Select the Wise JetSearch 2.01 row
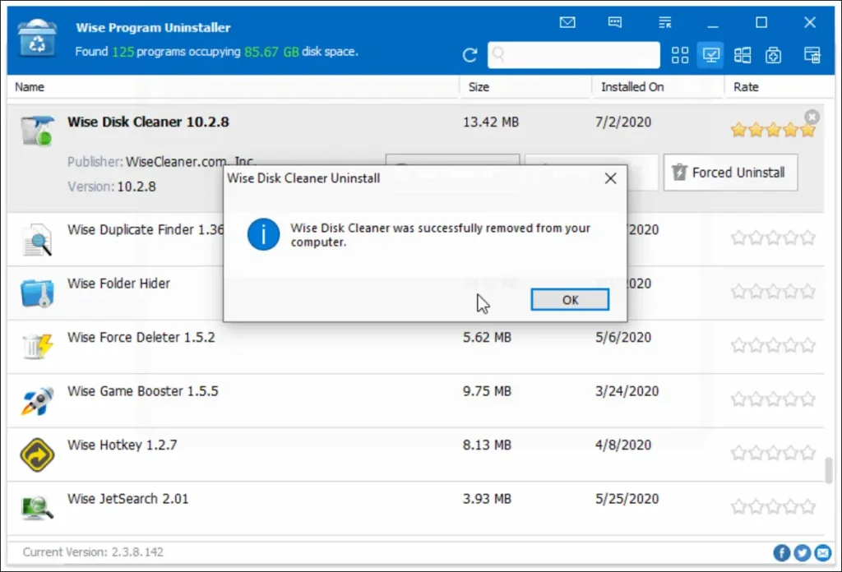842x572 pixels. point(415,508)
